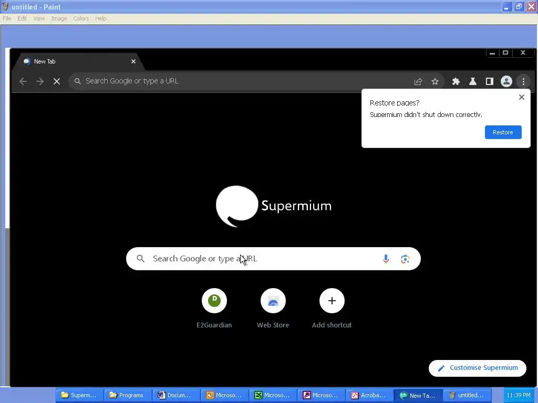Image resolution: width=538 pixels, height=403 pixels.
Task: Stop loading the page with X button
Action: point(57,81)
